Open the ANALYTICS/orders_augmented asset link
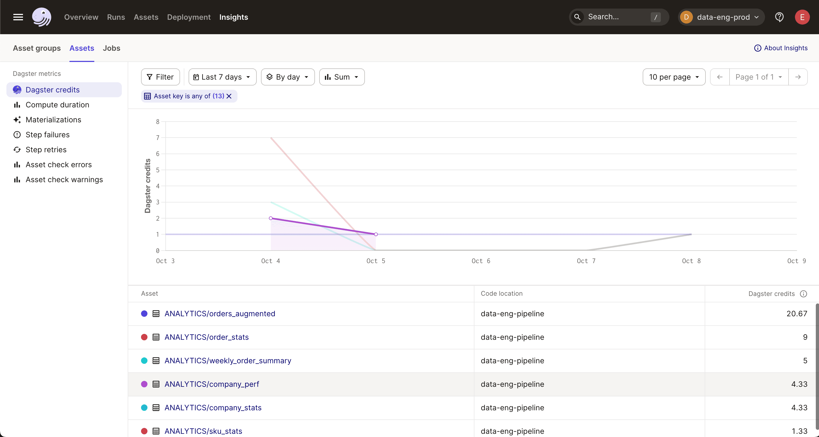This screenshot has width=819, height=437. point(220,314)
